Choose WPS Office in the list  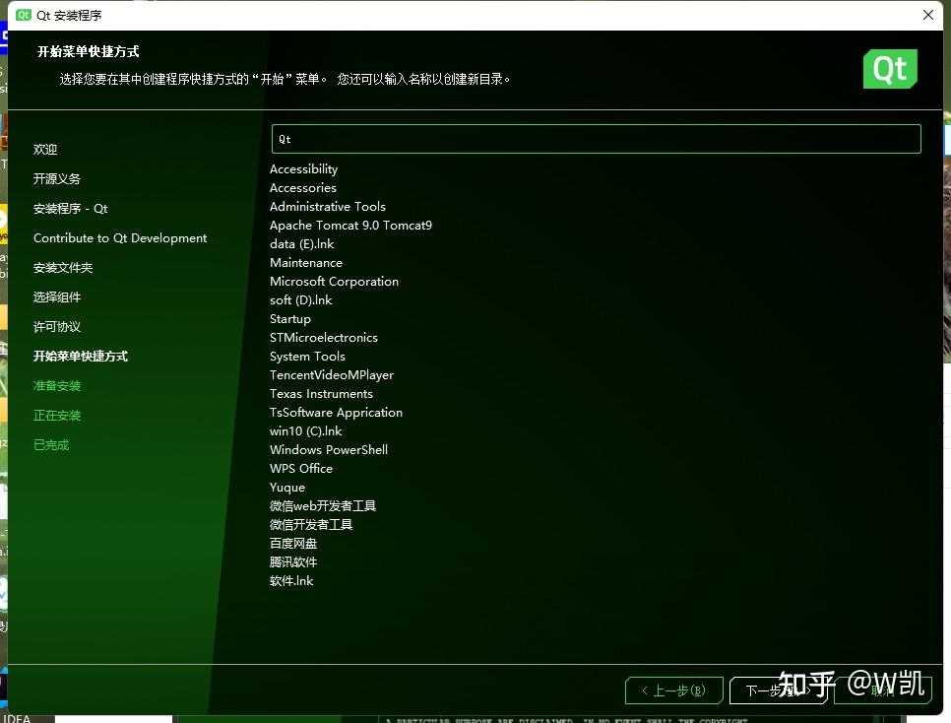tap(301, 469)
